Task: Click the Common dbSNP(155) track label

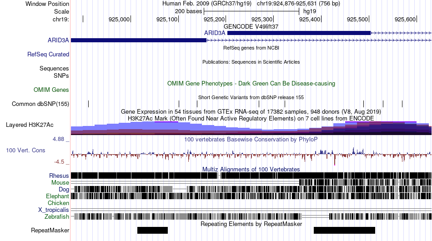Action: tap(40, 104)
